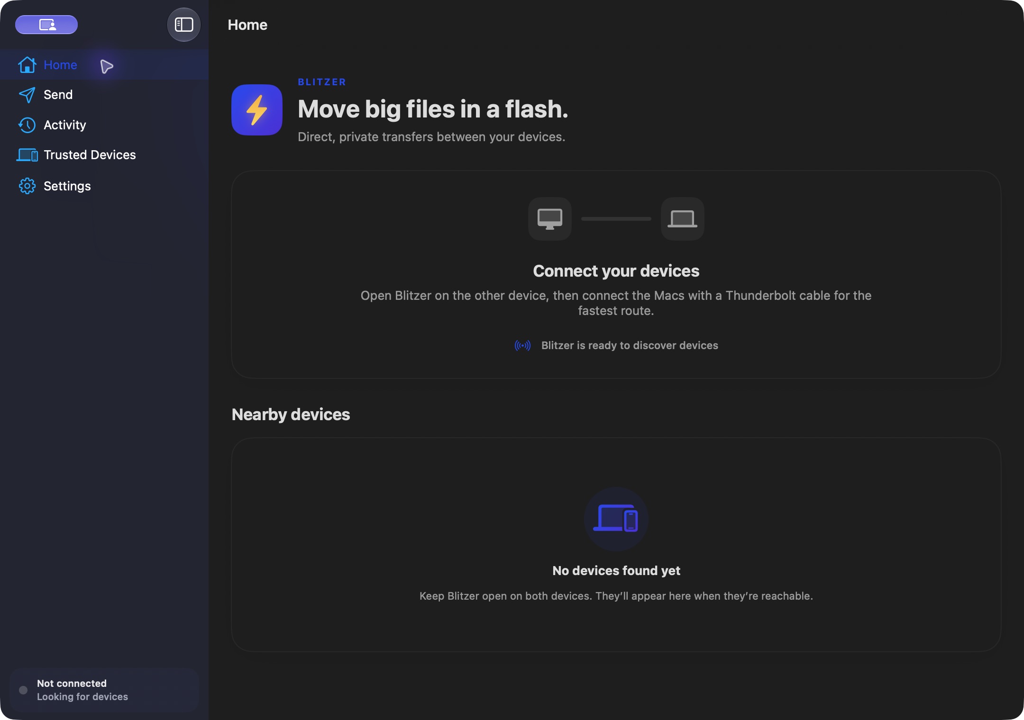Click the desktop monitor device icon
The height and width of the screenshot is (720, 1024).
(550, 219)
